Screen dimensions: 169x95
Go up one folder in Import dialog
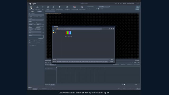coord(107,29)
